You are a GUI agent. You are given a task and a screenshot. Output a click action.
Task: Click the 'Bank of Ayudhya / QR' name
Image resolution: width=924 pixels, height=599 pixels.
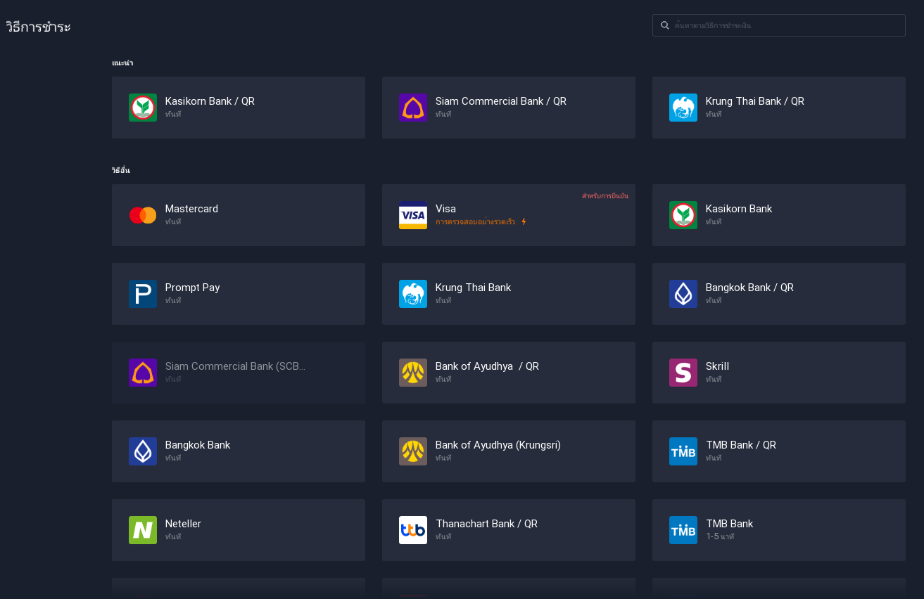(x=487, y=366)
